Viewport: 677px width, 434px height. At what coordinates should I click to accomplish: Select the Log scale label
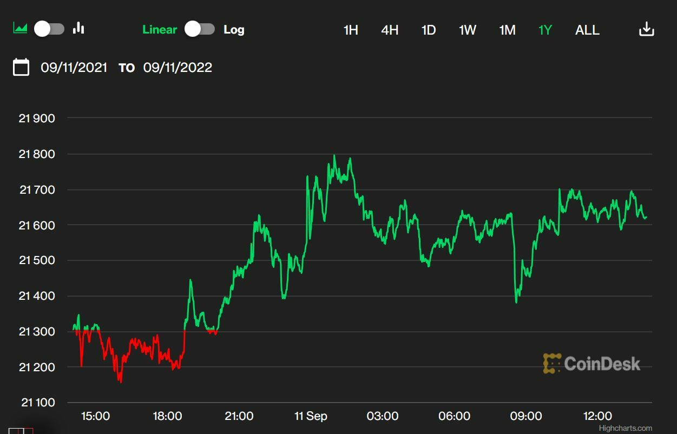pos(234,30)
